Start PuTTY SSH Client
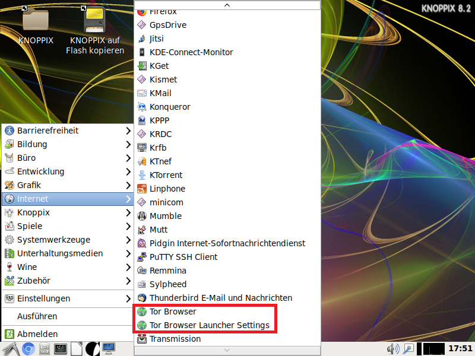The width and height of the screenshot is (475, 356). (x=227, y=257)
